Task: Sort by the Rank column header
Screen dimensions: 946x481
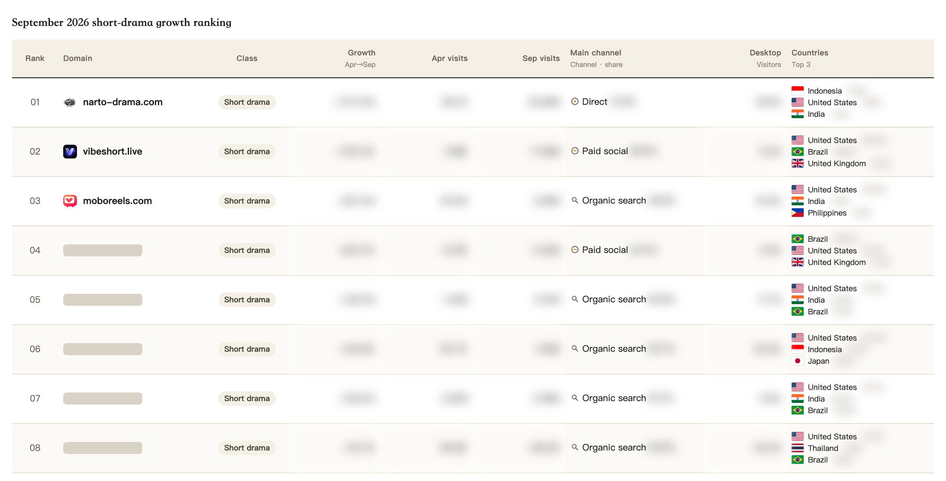Action: click(x=35, y=58)
